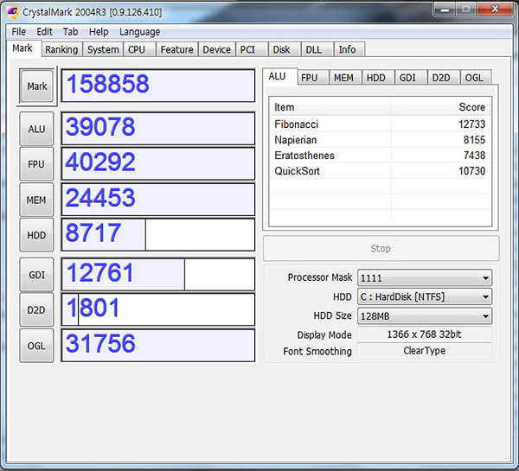Switch to the Feature tab
The width and height of the screenshot is (519, 471).
(x=176, y=49)
